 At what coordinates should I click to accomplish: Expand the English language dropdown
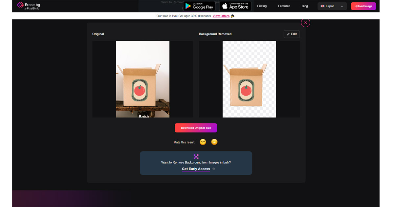pos(332,6)
